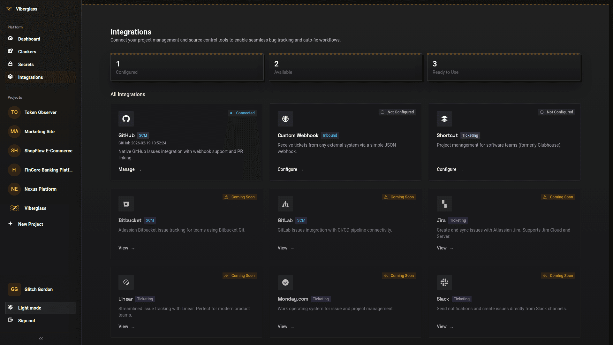Click the ShopFlow E-Commerce avatar swatch
Image resolution: width=613 pixels, height=345 pixels.
[x=14, y=150]
